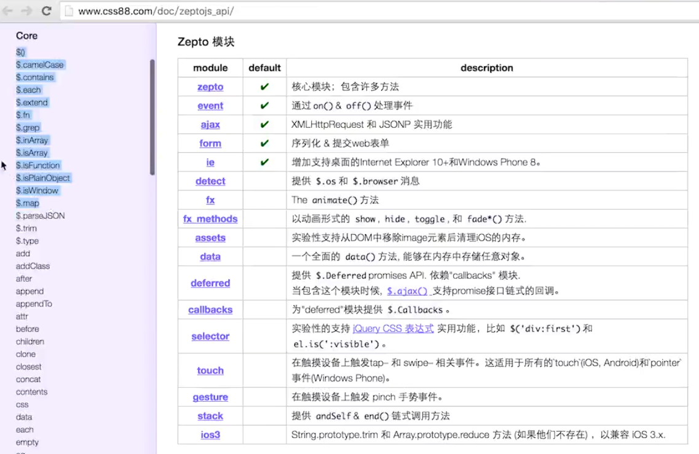
Task: Click the sidebar scrollbar thumb
Action: tap(152, 117)
